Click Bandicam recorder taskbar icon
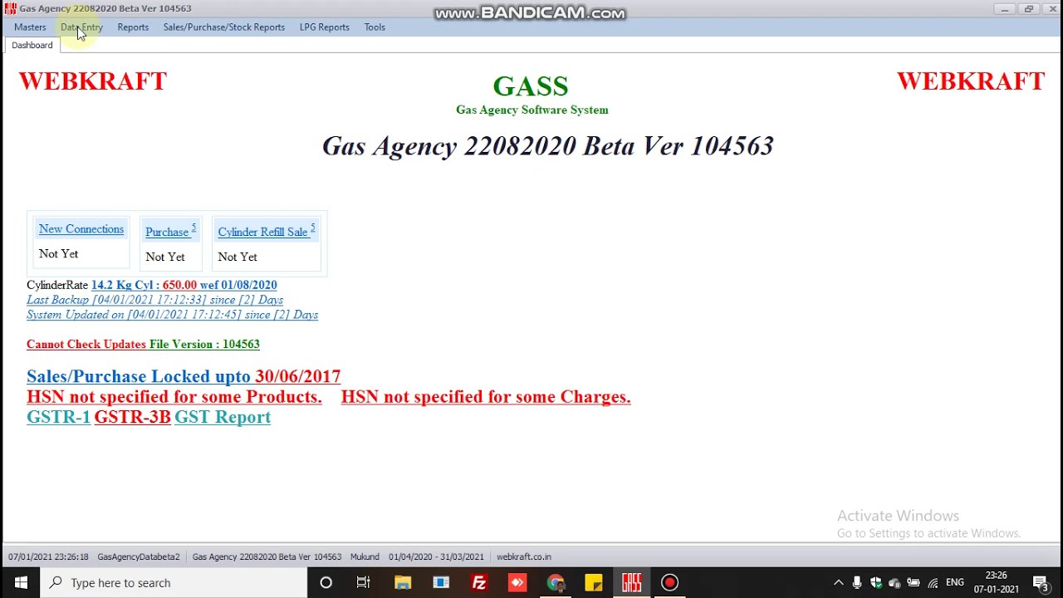1063x598 pixels. click(669, 582)
